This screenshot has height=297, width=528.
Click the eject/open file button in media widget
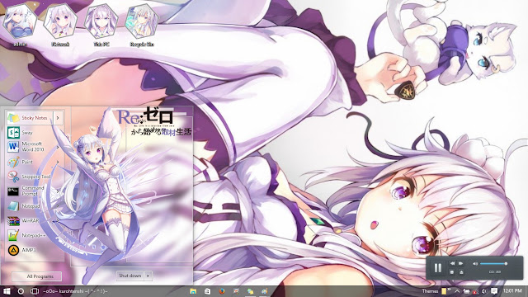coord(461,271)
